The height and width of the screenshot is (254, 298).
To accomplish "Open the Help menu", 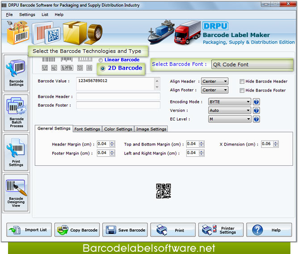I will click(59, 14).
